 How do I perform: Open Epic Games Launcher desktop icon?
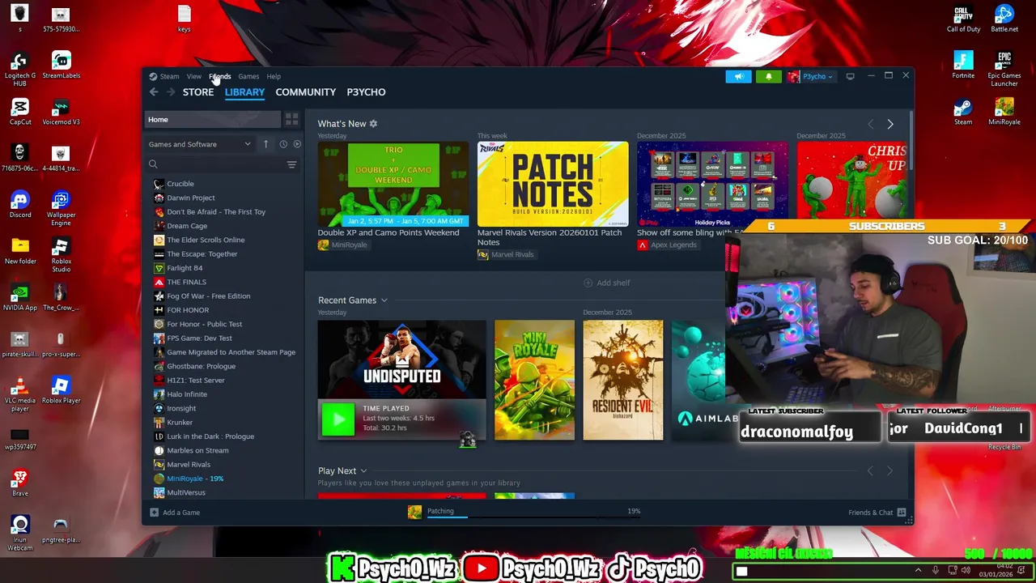coord(1004,68)
